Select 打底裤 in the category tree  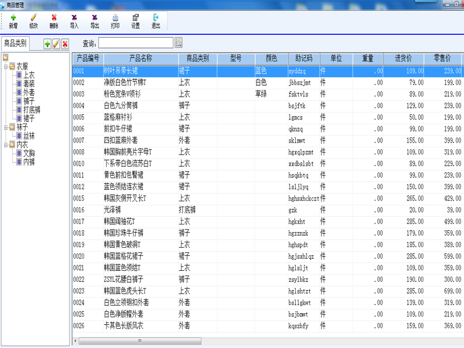tap(32, 110)
